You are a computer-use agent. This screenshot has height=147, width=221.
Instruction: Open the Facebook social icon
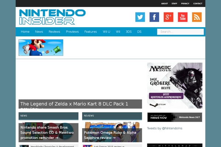(x=154, y=17)
